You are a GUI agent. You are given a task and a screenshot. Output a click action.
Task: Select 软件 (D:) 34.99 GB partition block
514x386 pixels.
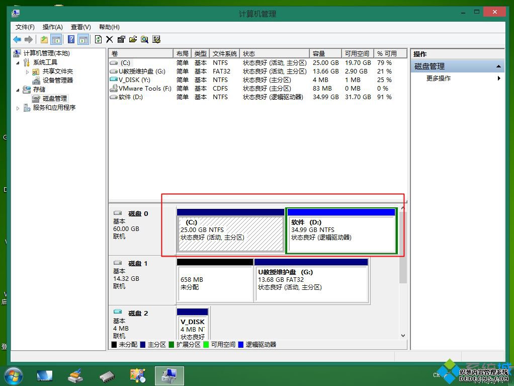pyautogui.click(x=341, y=230)
